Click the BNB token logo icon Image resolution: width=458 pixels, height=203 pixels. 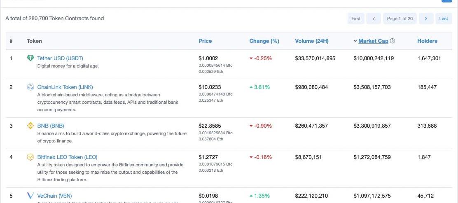[x=30, y=126]
